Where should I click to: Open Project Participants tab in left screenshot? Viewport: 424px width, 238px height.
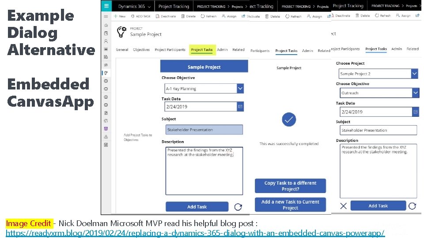click(170, 50)
